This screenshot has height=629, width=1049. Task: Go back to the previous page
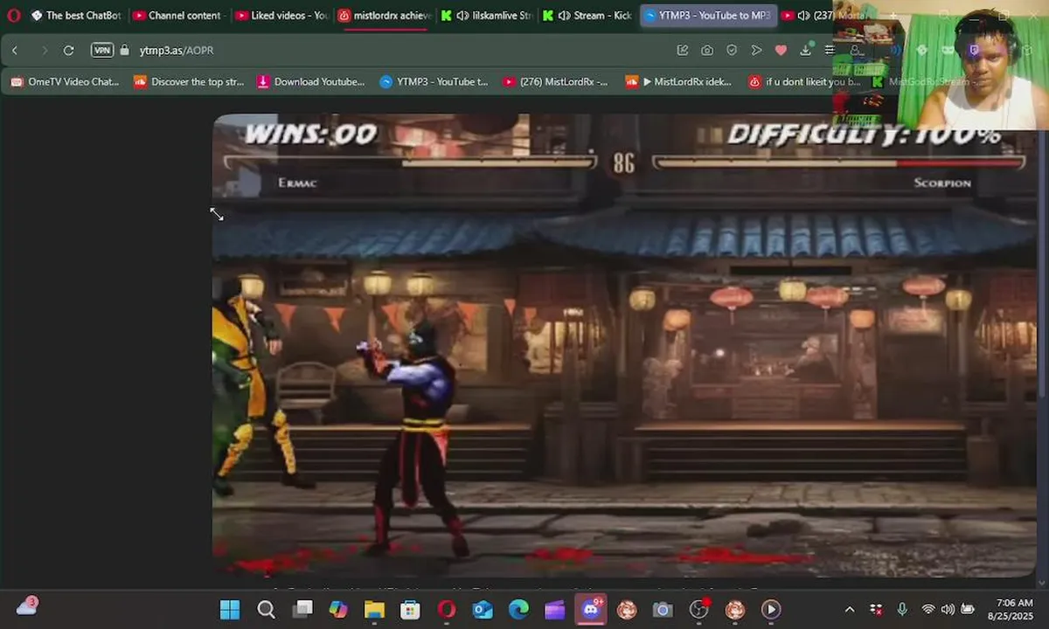pyautogui.click(x=15, y=51)
